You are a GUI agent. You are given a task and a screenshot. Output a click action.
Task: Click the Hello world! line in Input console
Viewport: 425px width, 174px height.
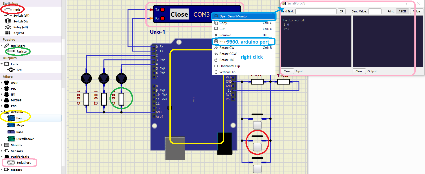pos(294,20)
